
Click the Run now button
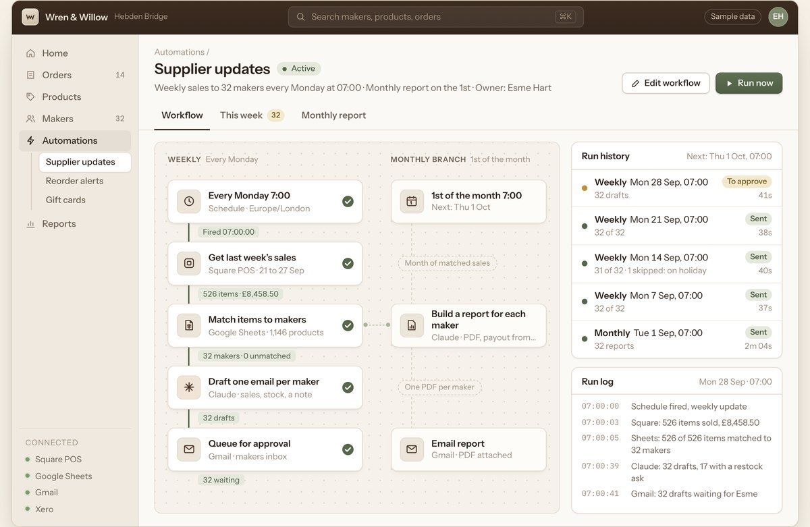(x=749, y=83)
